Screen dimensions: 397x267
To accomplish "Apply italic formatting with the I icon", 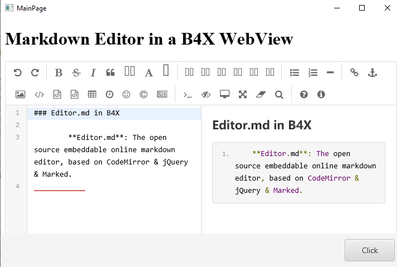I will tap(93, 73).
